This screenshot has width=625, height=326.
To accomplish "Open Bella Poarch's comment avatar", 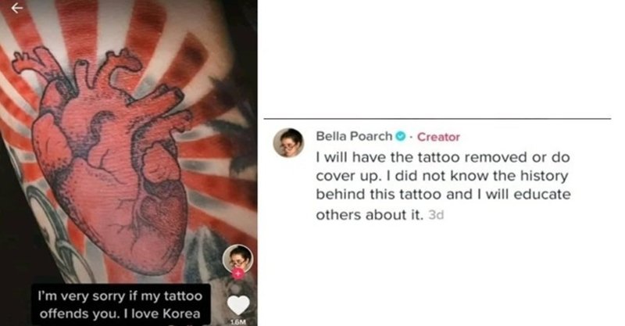I will point(288,143).
